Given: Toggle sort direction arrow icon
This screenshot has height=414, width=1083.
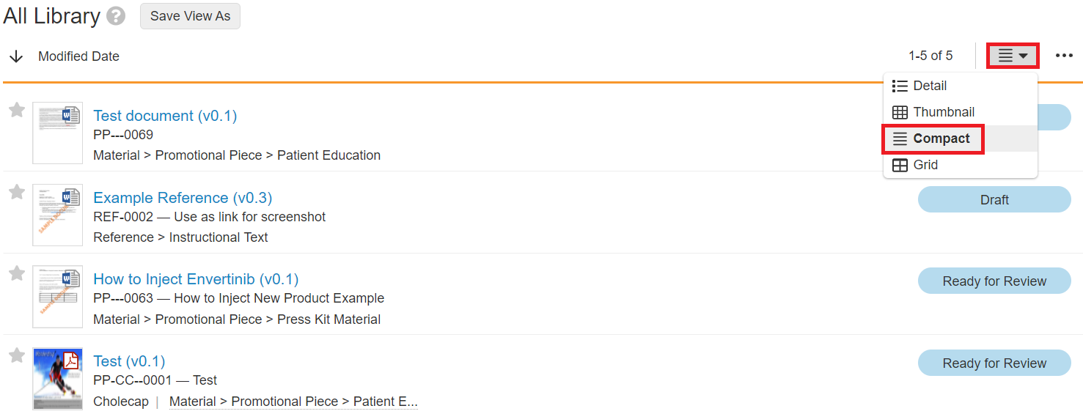Looking at the screenshot, I should coord(16,56).
